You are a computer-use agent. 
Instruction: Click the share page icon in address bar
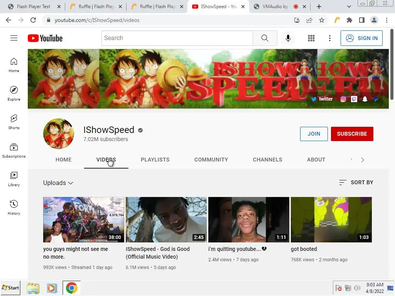[x=309, y=20]
